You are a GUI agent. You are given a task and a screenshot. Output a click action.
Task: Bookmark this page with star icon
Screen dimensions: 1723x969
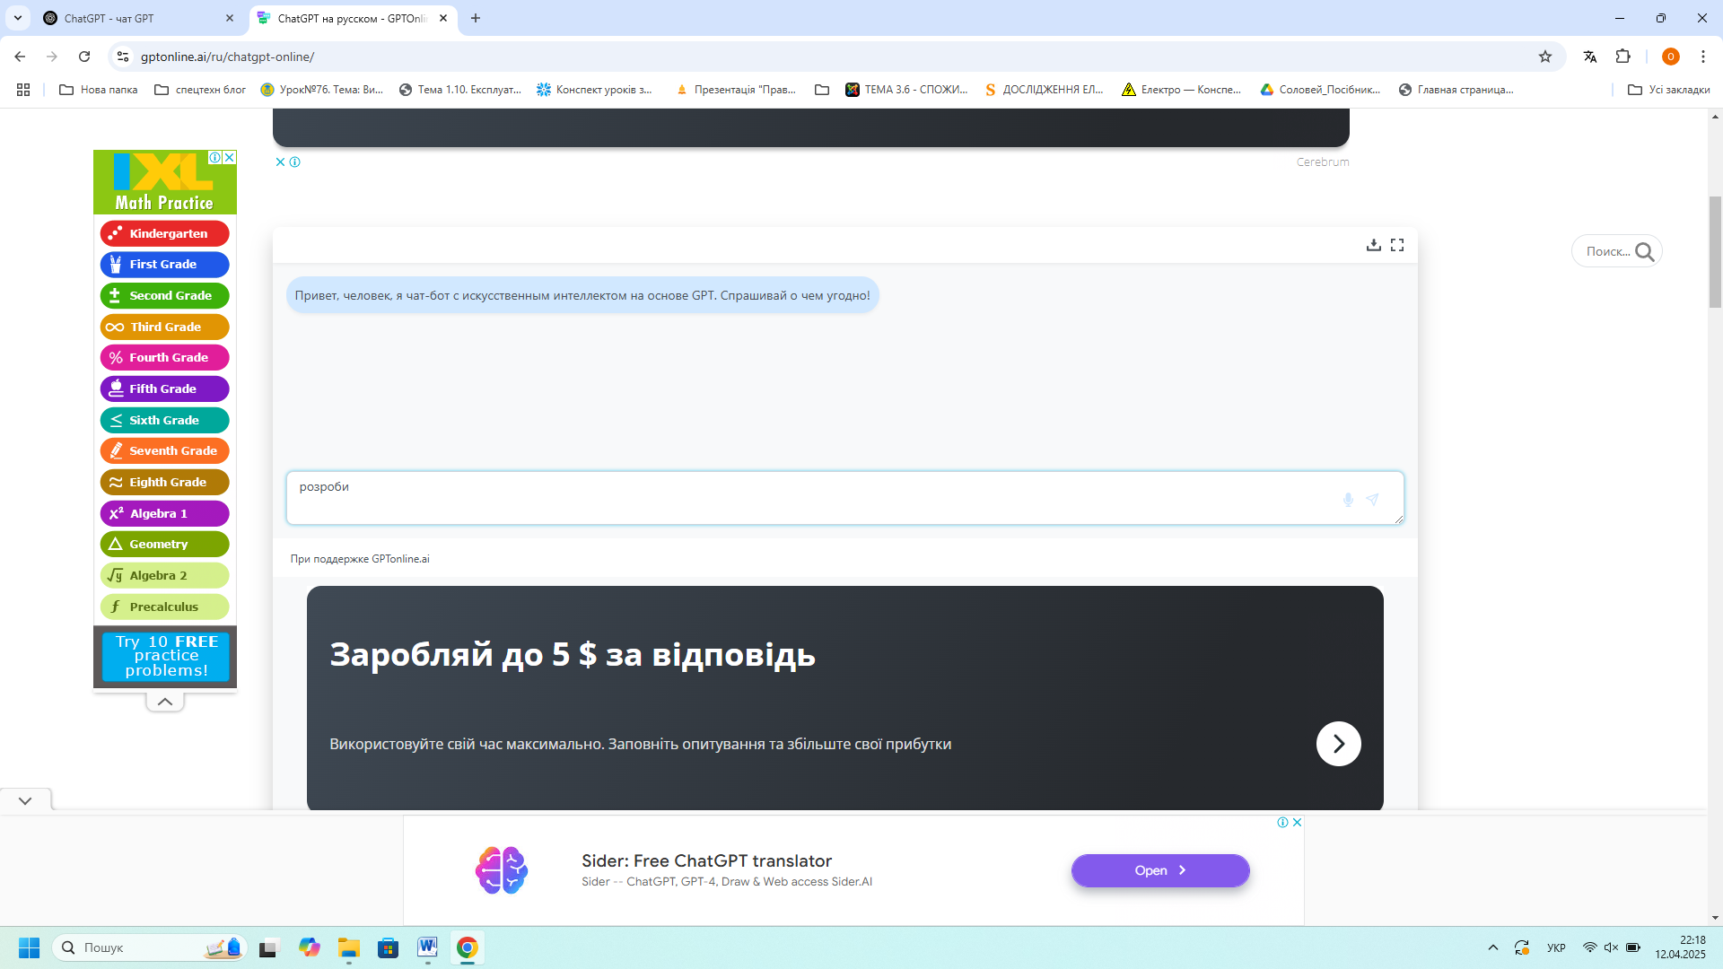click(x=1545, y=57)
